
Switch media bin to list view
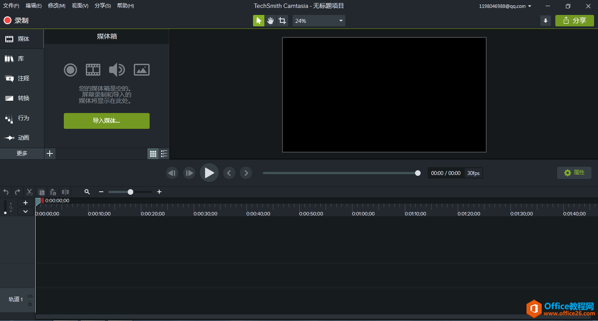pos(164,153)
